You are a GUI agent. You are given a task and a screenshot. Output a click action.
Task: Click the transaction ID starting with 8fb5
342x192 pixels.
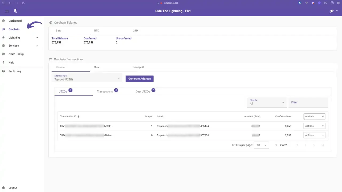pyautogui.click(x=87, y=126)
